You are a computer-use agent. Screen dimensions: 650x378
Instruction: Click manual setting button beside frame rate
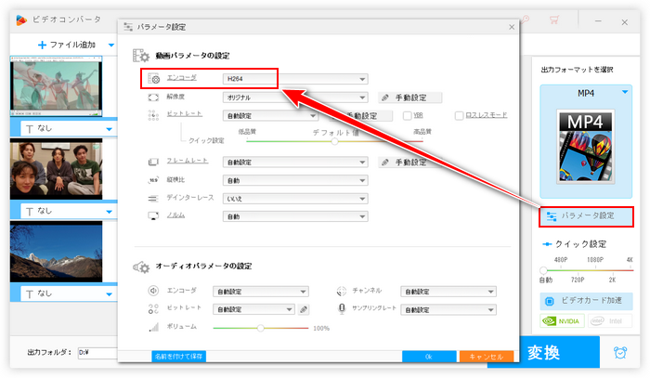(410, 162)
